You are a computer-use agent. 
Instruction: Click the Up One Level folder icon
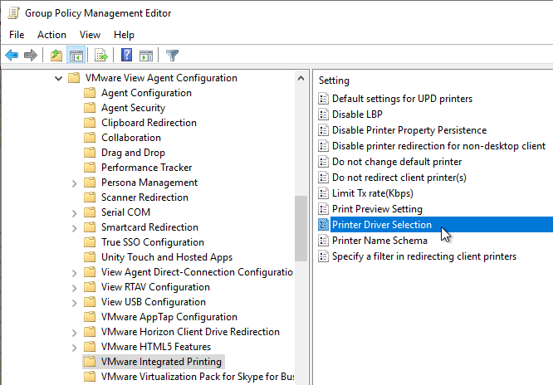pyautogui.click(x=56, y=56)
